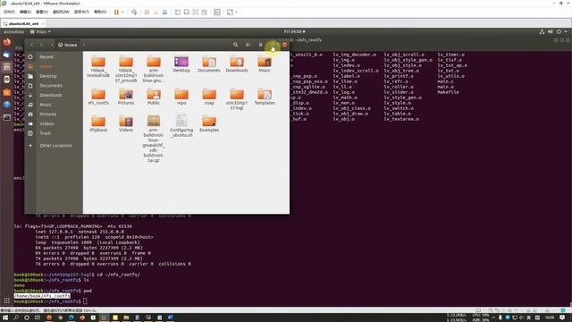Open the Files hamburger menu

[x=260, y=45]
